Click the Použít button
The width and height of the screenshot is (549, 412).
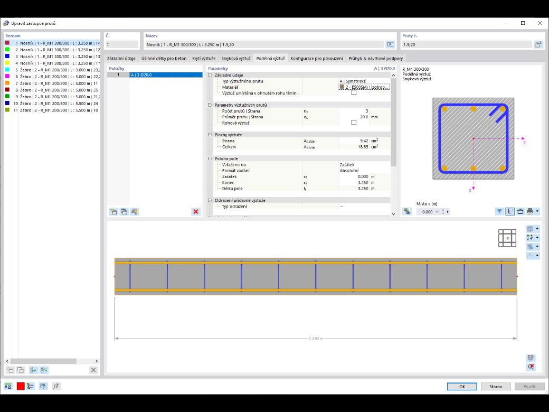click(529, 387)
